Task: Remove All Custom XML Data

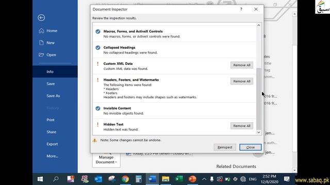Action: [x=242, y=65]
